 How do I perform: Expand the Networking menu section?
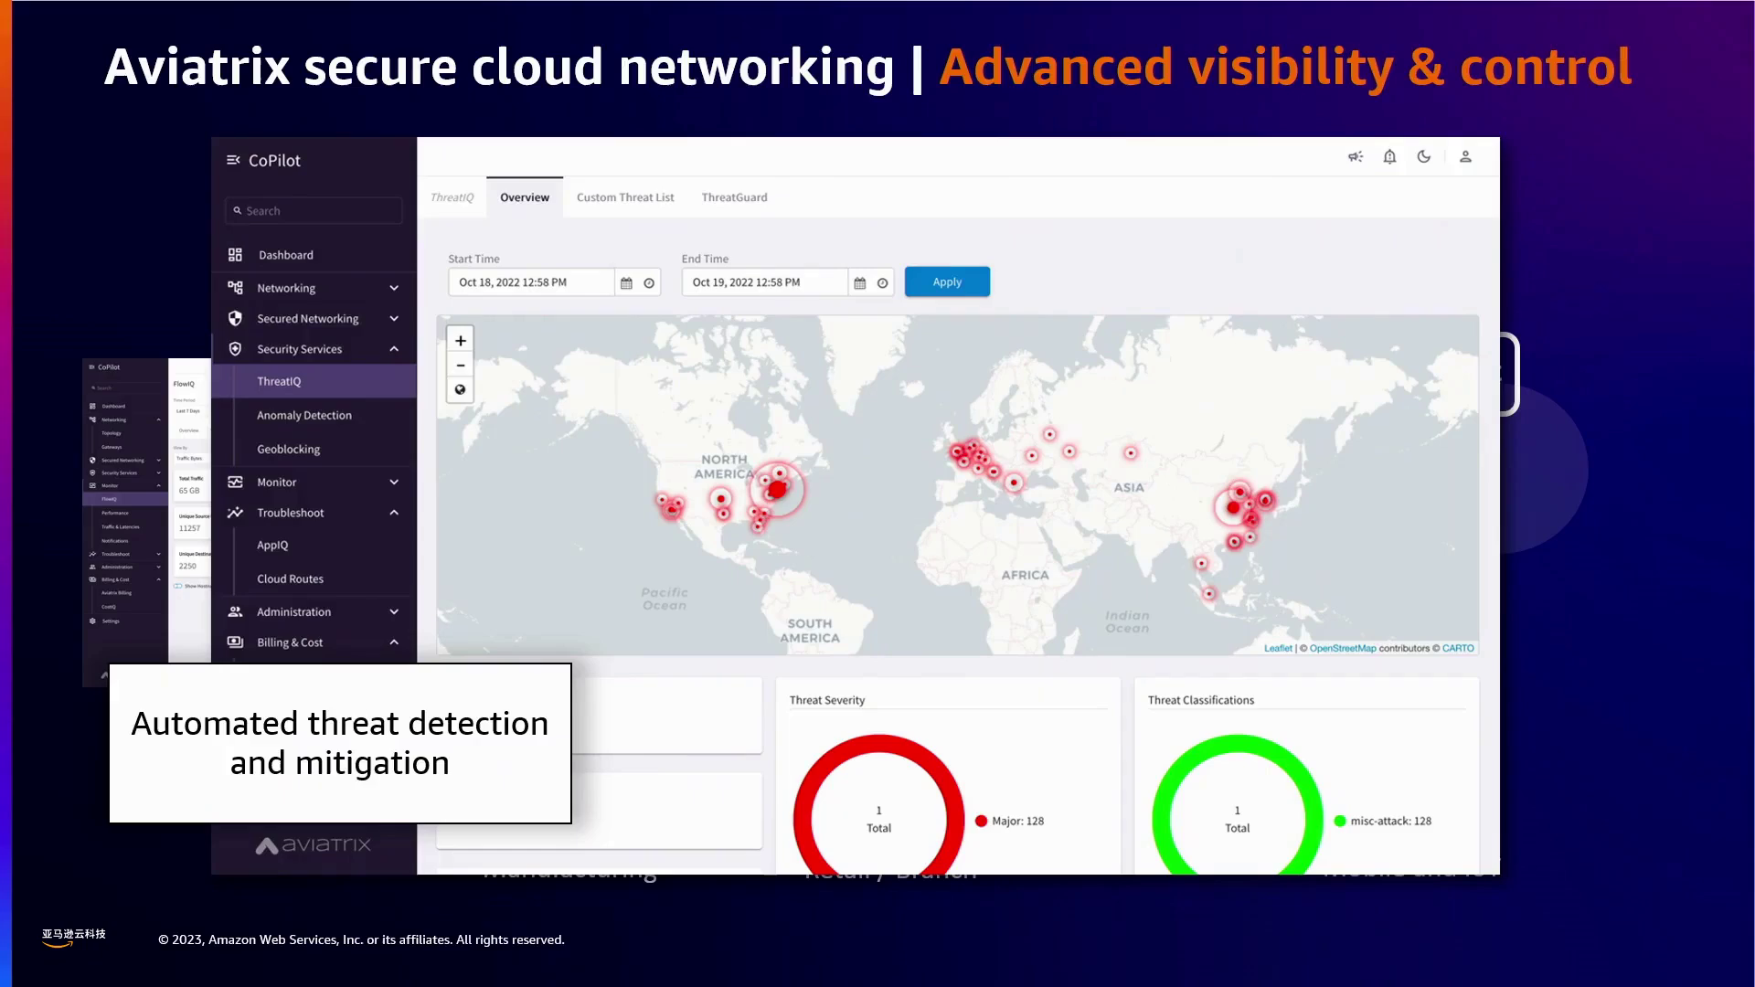(394, 288)
